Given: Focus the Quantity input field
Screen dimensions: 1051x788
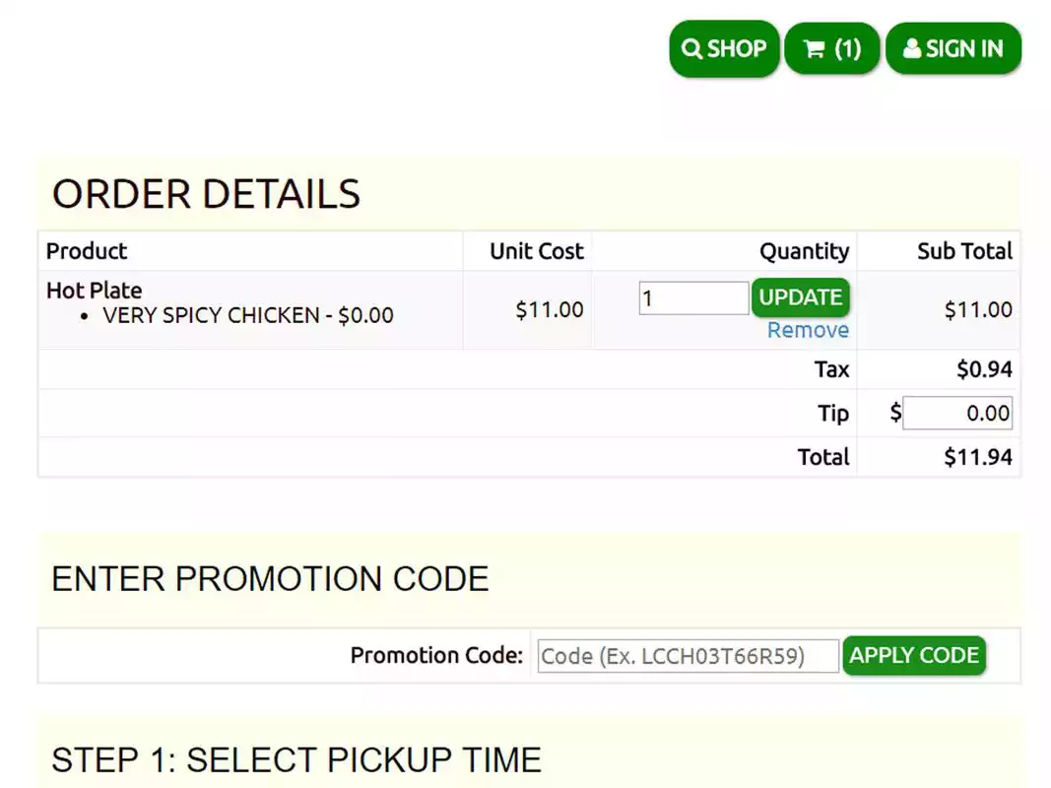Looking at the screenshot, I should pyautogui.click(x=693, y=297).
